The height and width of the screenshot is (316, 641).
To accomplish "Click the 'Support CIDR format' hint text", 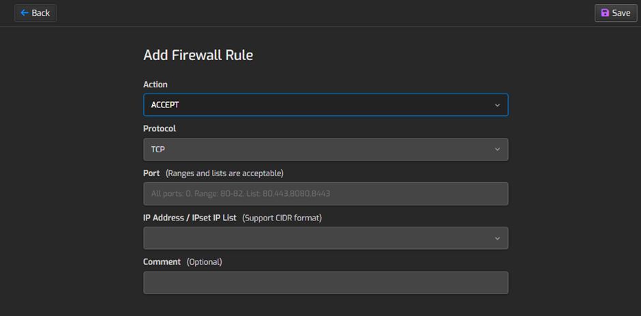I will coord(282,218).
